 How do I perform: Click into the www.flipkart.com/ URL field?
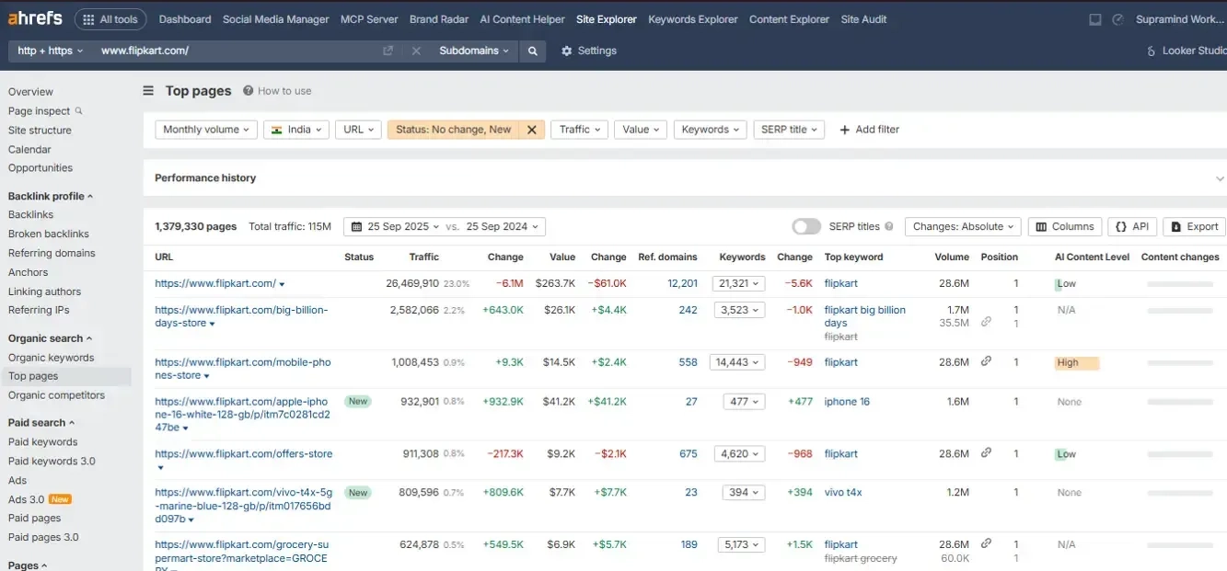(x=235, y=51)
